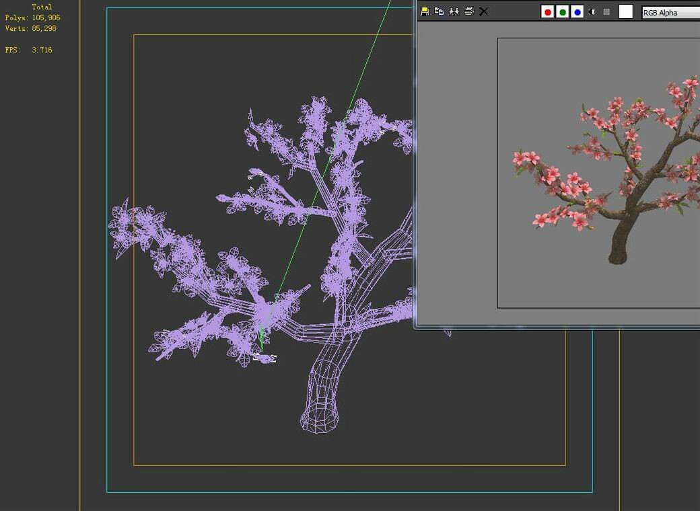Clone the rendered frame window

pyautogui.click(x=454, y=11)
